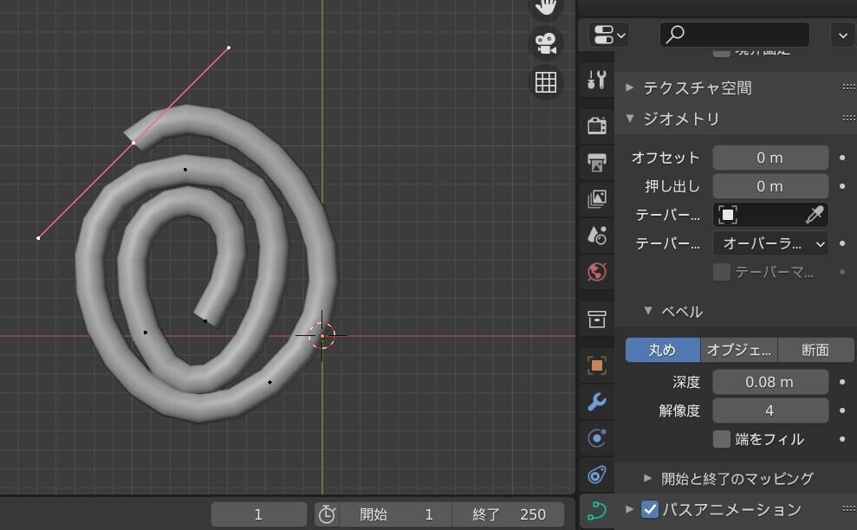Image resolution: width=857 pixels, height=530 pixels.
Task: Select the 丸め bevel mode
Action: pos(662,350)
